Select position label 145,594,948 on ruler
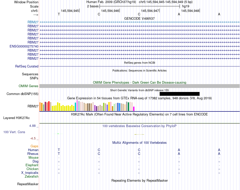The image size is (240, 190). 190,11
